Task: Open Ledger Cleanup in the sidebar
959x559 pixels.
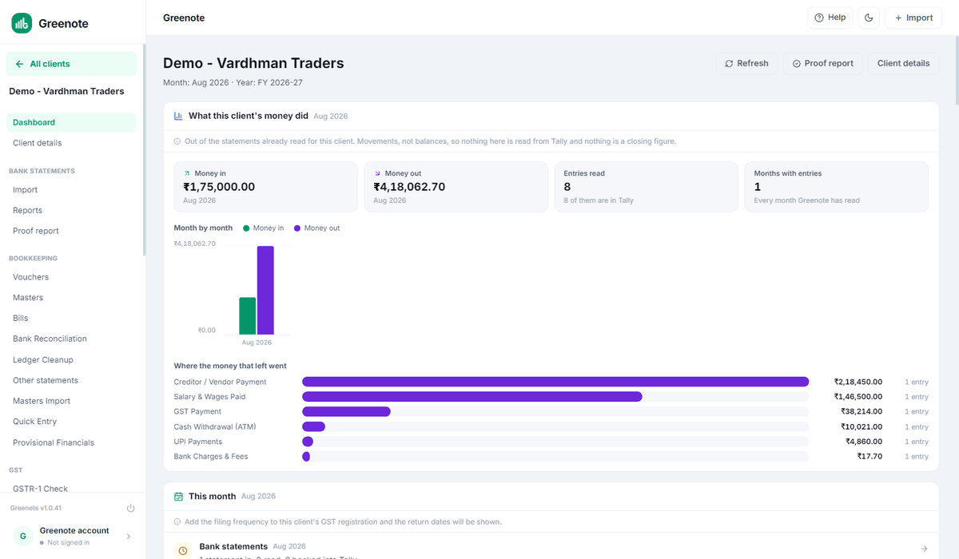Action: tap(72, 359)
